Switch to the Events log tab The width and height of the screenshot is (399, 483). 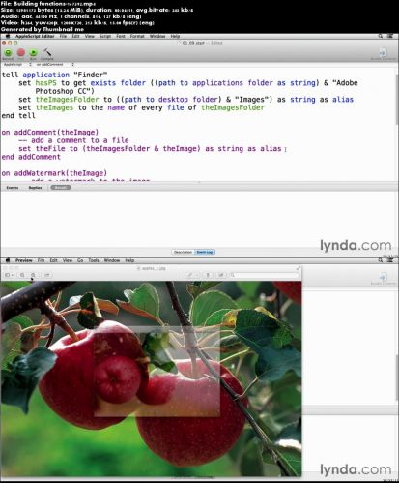click(x=13, y=188)
